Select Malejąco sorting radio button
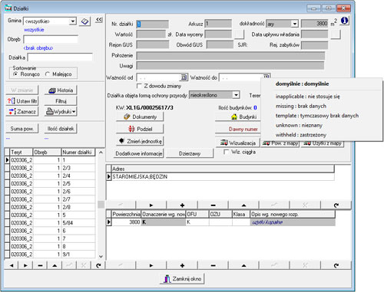Viewport: 384px width, 292px height. (x=47, y=74)
